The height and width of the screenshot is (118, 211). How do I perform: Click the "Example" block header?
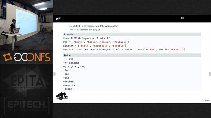132,34
